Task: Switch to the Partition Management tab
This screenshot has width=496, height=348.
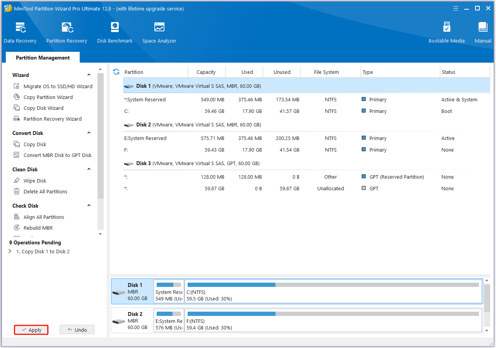Action: tap(43, 58)
